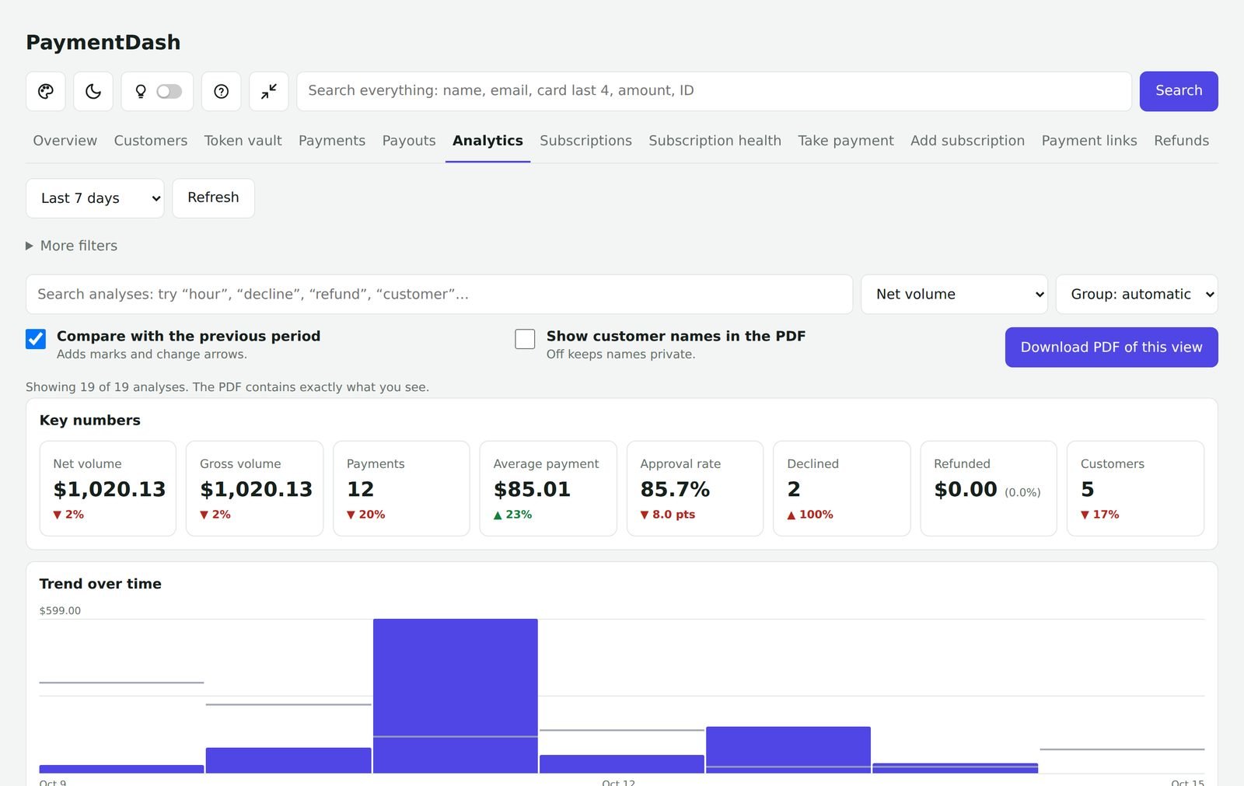Open the help question mark icon

point(222,92)
